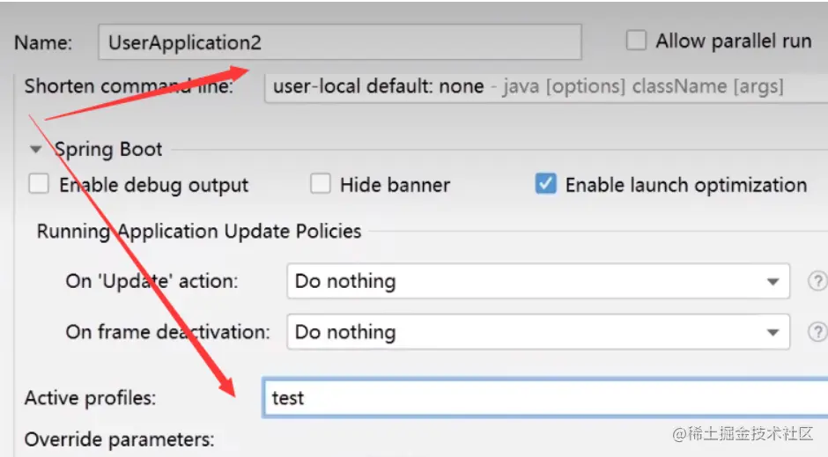This screenshot has height=457, width=828.
Task: Tick the Enable debug output checkbox
Action: click(39, 185)
